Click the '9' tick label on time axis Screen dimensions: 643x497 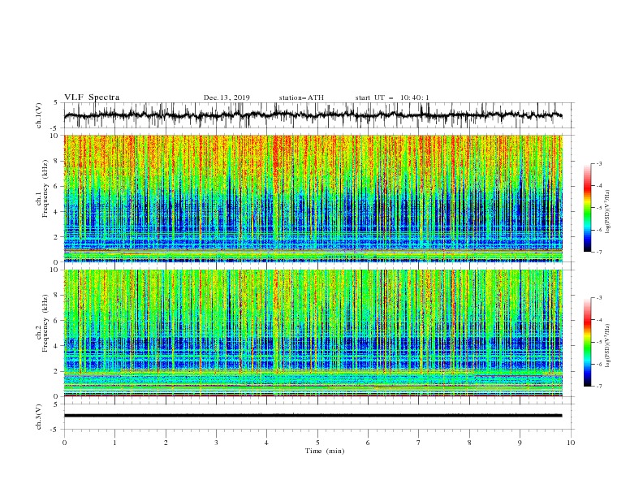click(520, 443)
